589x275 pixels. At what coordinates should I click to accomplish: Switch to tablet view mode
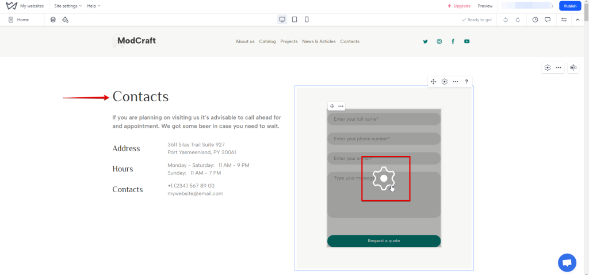click(294, 20)
